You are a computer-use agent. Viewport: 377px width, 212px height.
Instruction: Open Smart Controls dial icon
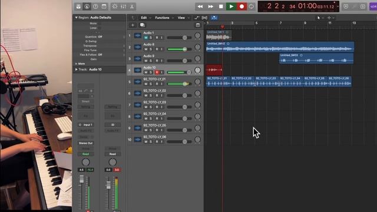(x=115, y=6)
